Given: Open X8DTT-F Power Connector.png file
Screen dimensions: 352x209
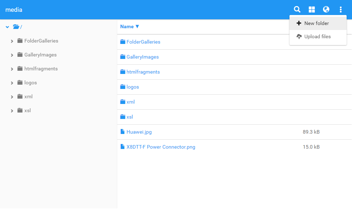Looking at the screenshot, I should coord(160,147).
